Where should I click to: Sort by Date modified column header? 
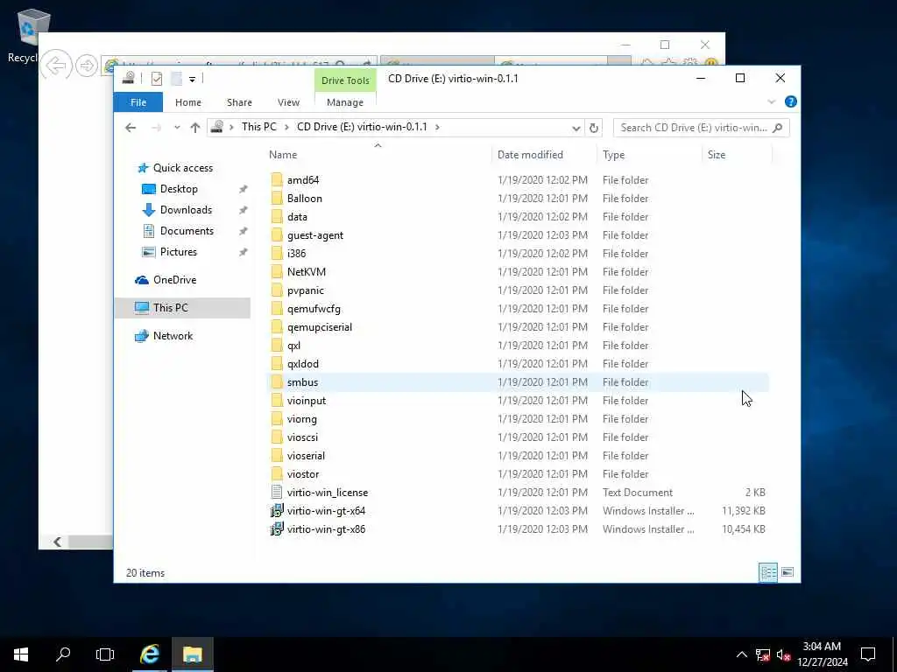coord(530,155)
